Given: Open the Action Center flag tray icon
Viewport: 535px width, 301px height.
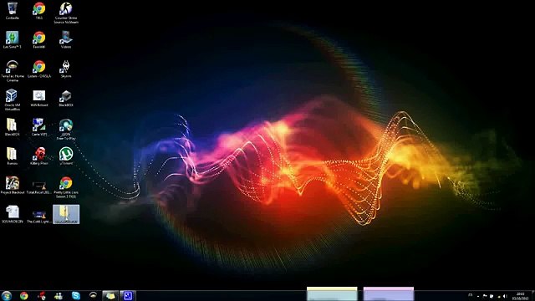Looking at the screenshot, I should [x=485, y=296].
